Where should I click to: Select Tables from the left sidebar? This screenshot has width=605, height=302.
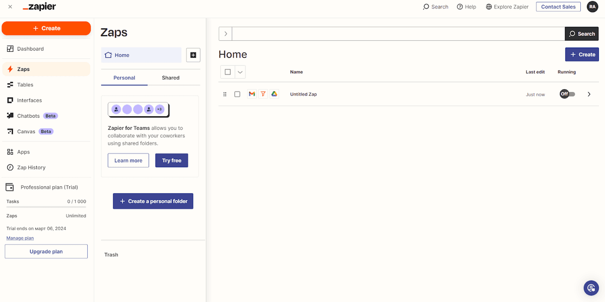point(24,85)
